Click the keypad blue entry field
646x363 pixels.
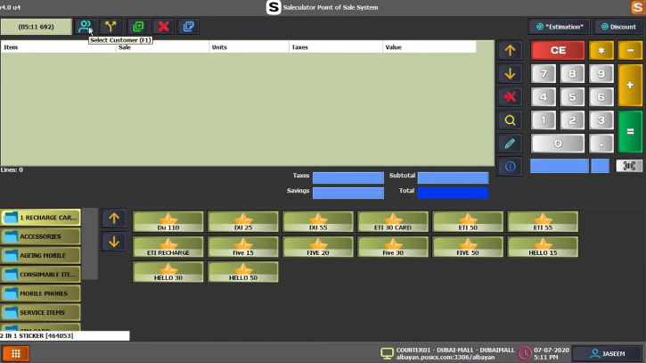coord(559,166)
